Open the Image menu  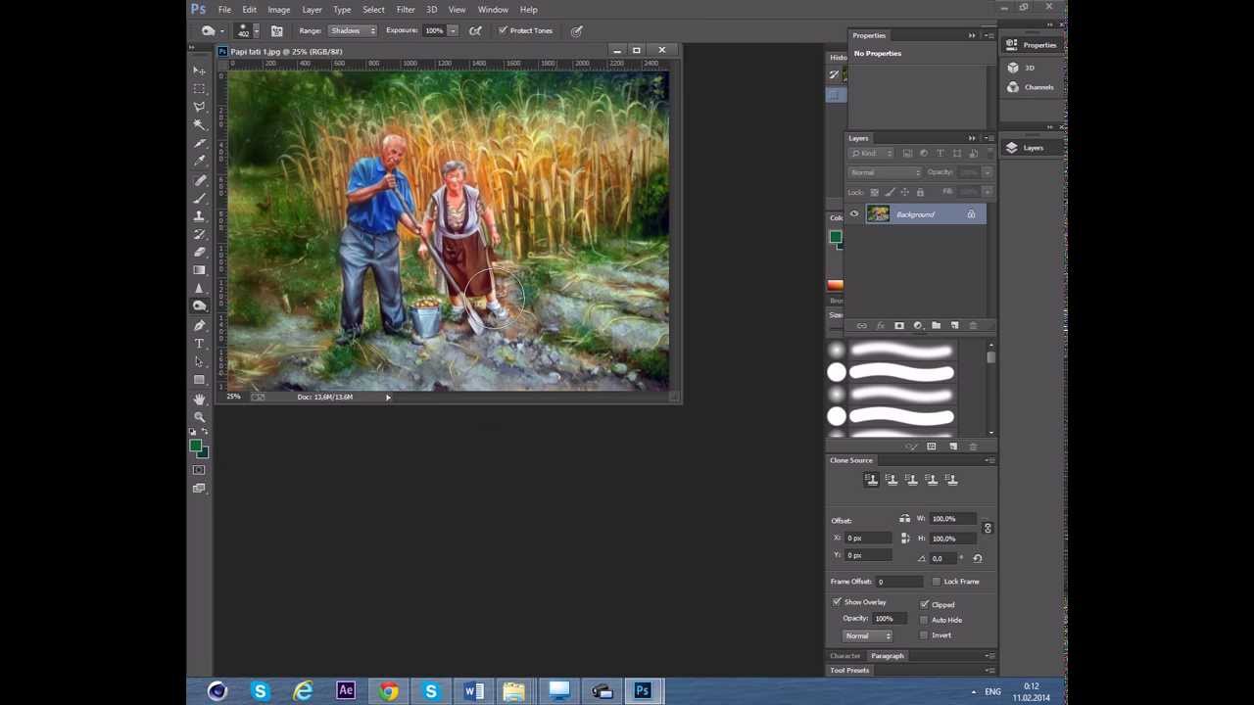point(279,10)
